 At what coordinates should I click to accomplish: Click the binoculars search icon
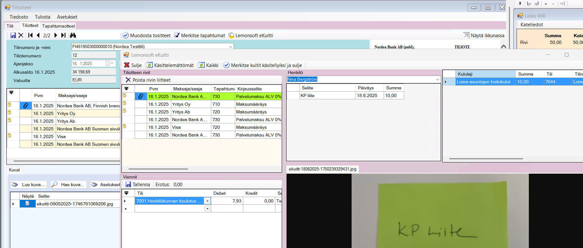click(x=73, y=35)
